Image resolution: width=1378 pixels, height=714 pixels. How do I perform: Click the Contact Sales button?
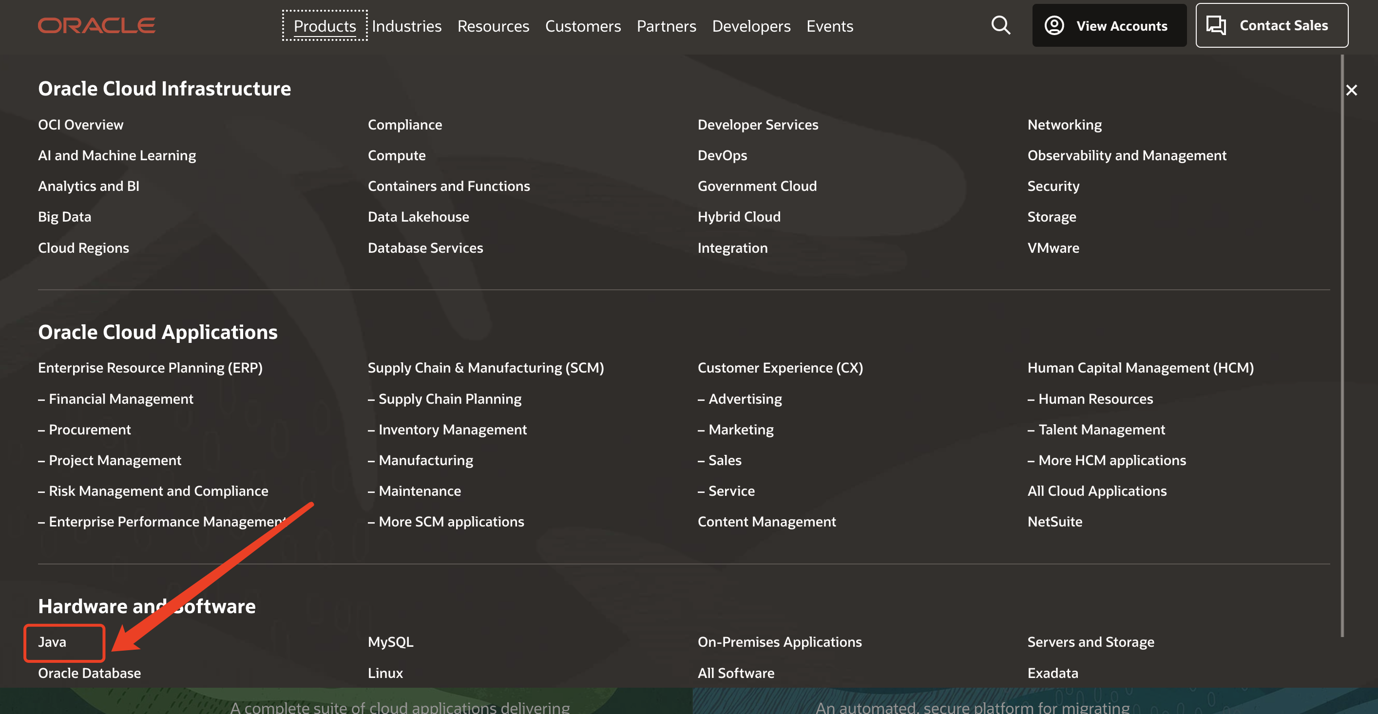[1272, 25]
